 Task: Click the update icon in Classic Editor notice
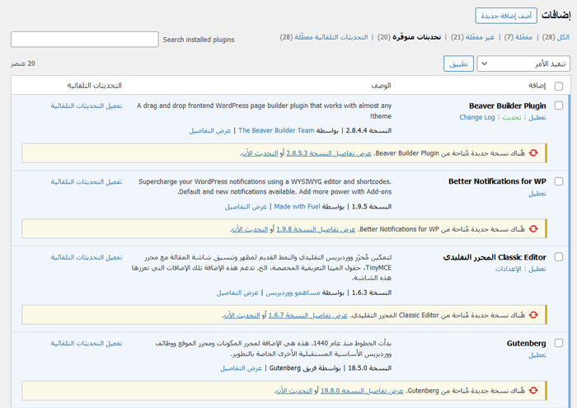[533, 315]
